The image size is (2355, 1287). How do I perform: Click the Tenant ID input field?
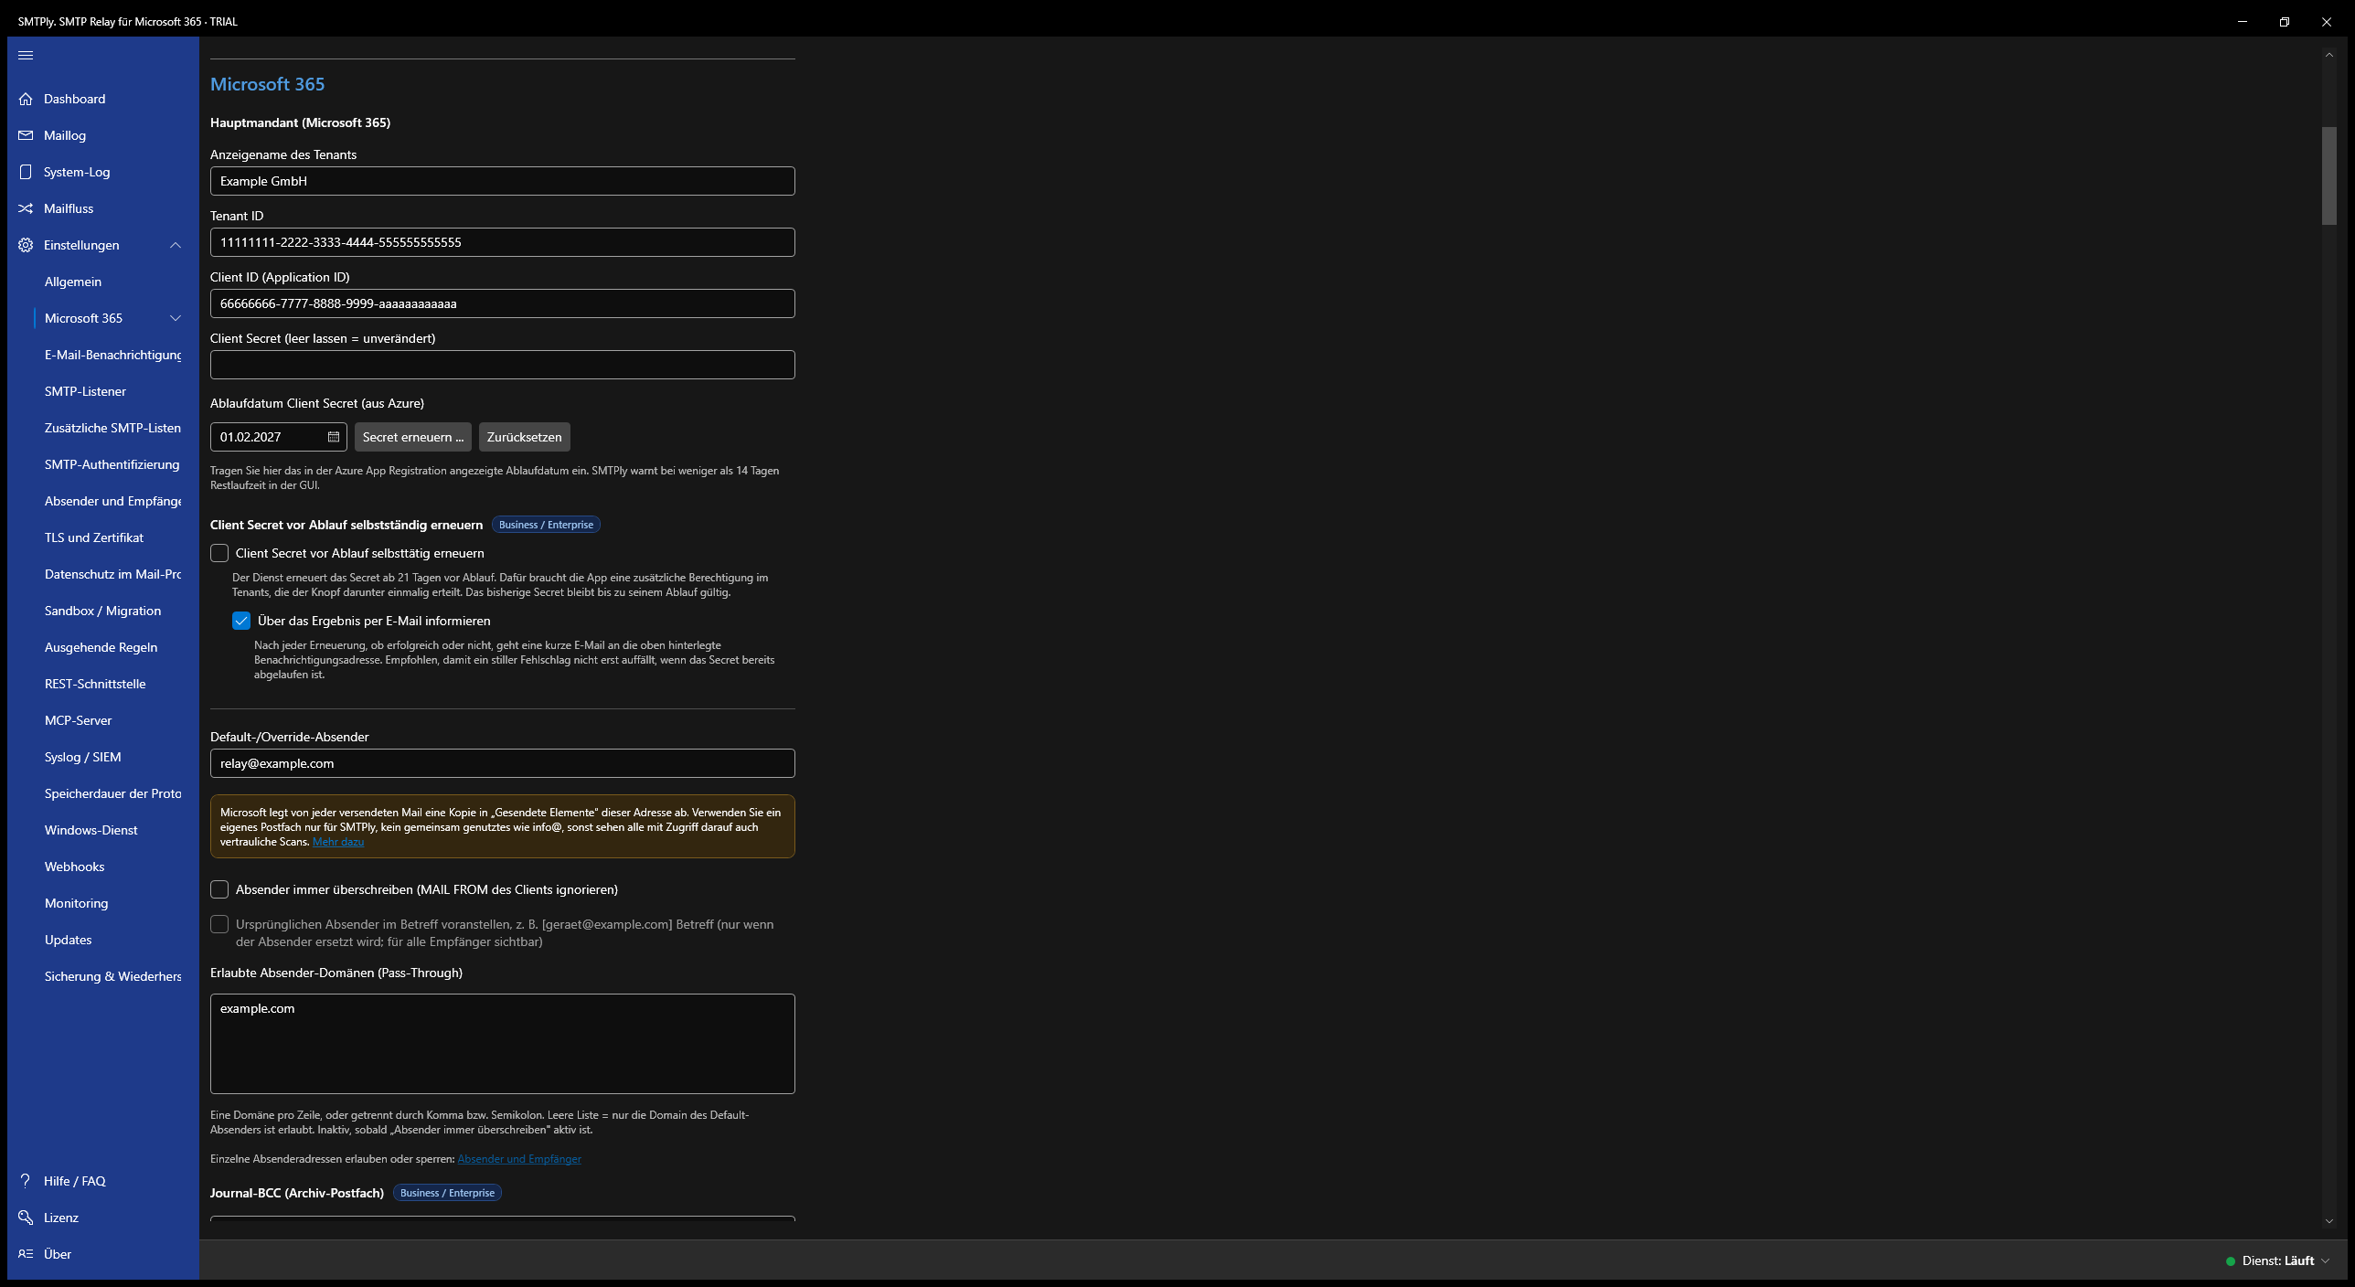[x=503, y=242]
